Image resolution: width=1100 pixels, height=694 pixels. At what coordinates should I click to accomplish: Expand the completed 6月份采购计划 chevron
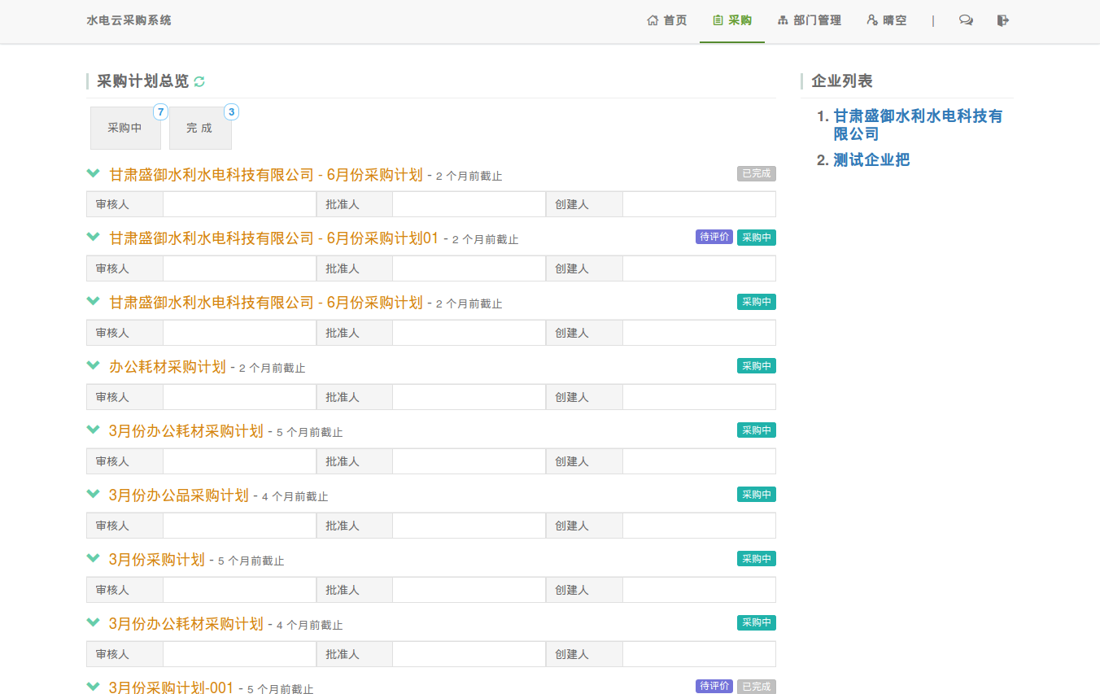pyautogui.click(x=94, y=173)
